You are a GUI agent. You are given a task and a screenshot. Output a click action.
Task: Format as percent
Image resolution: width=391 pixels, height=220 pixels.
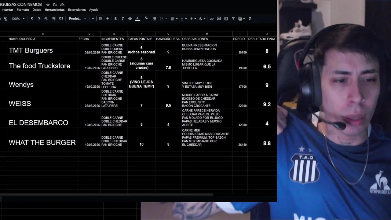(39, 19)
